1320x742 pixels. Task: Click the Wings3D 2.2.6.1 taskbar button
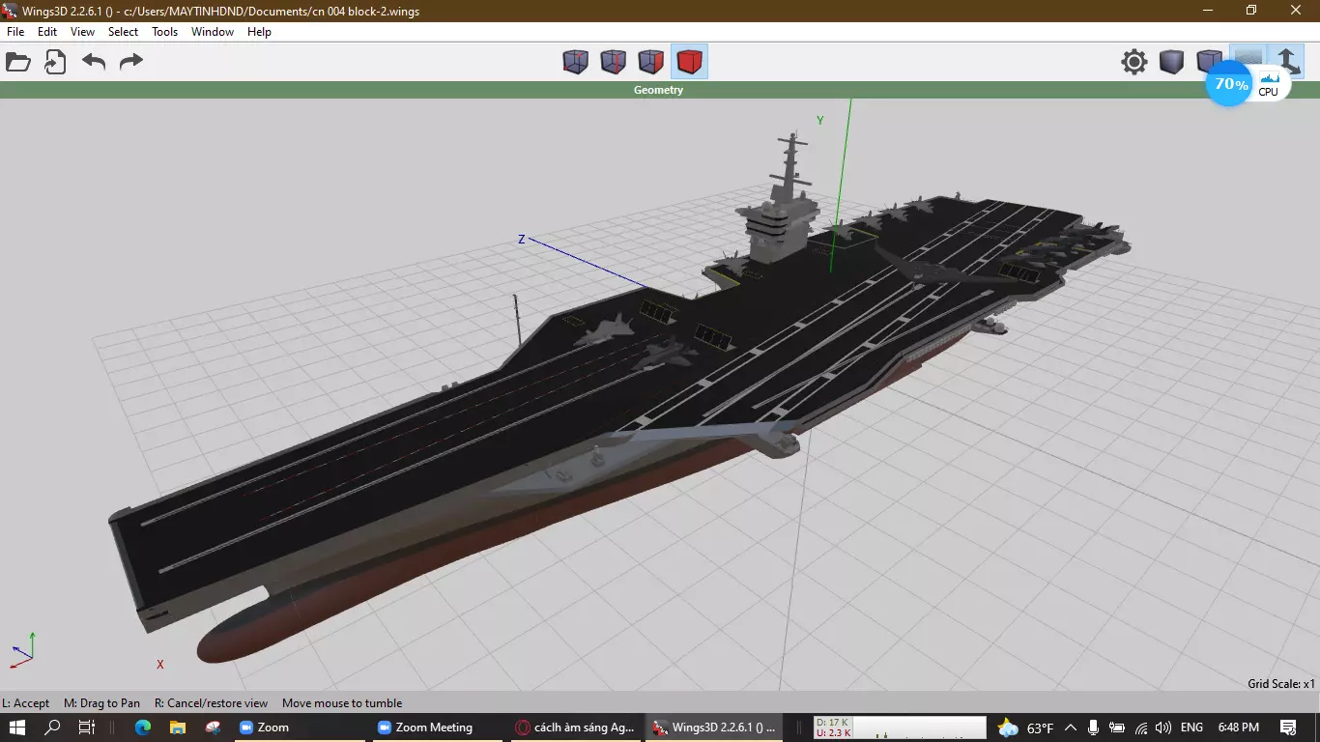point(716,728)
